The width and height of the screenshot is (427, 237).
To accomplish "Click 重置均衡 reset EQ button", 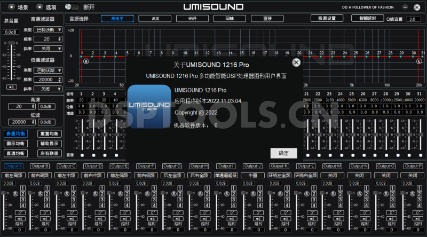I will pos(49,134).
